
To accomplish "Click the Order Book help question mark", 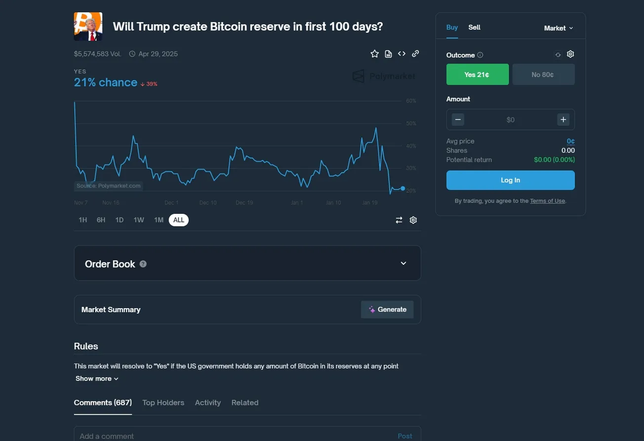I will click(x=143, y=264).
